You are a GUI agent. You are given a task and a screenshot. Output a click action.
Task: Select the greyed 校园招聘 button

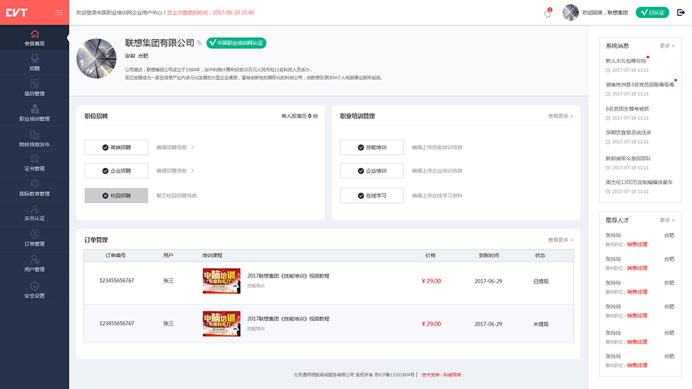click(x=116, y=196)
